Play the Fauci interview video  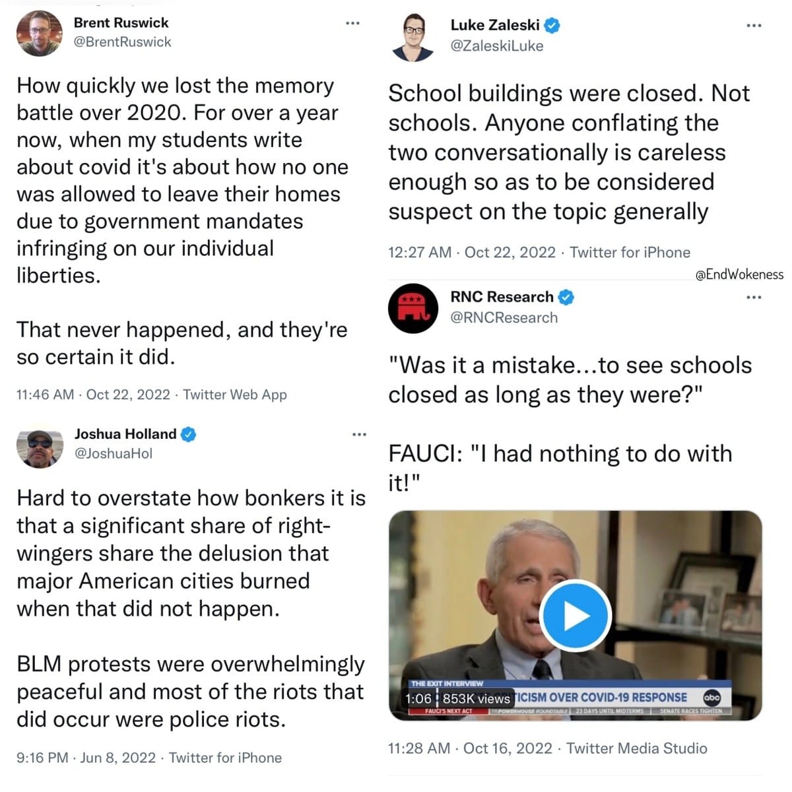pos(576,615)
